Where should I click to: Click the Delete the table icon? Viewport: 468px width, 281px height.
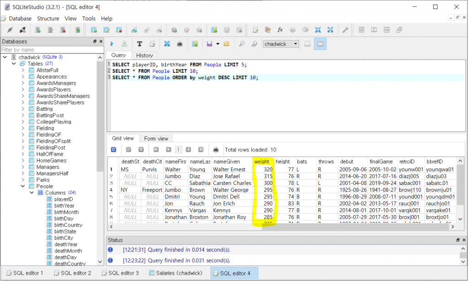[x=119, y=30]
